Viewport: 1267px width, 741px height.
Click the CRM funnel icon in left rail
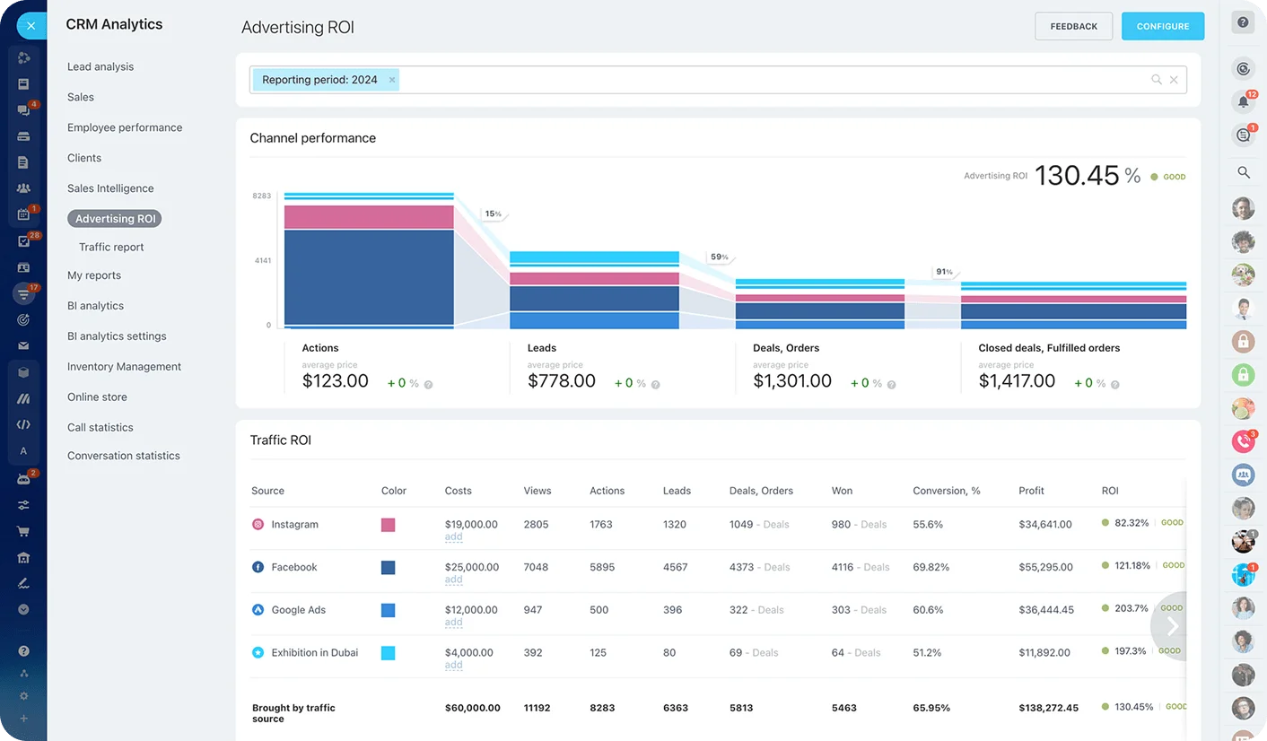click(x=23, y=292)
